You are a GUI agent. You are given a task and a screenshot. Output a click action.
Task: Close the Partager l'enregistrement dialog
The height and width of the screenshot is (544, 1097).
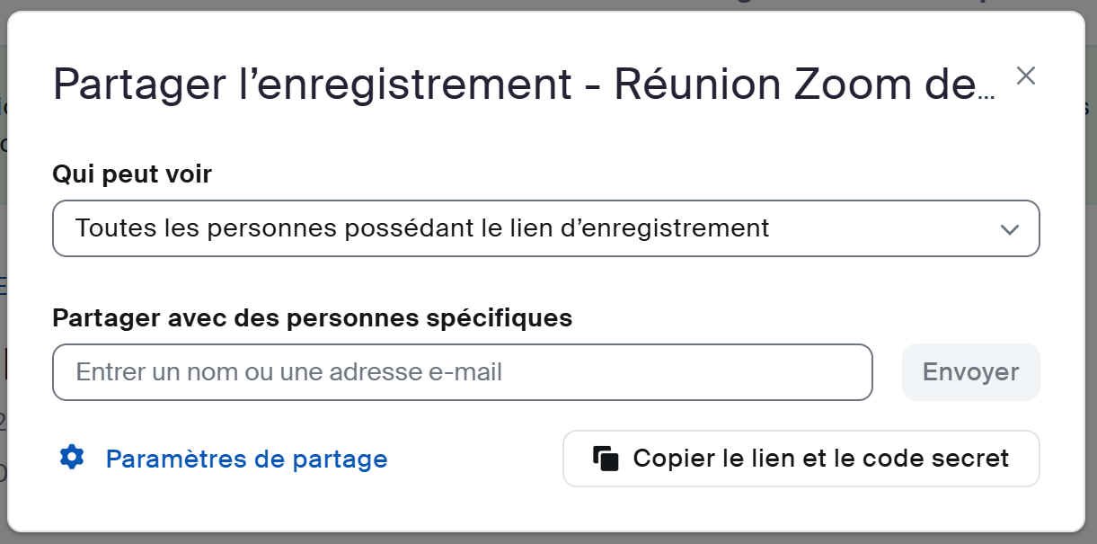point(1025,76)
